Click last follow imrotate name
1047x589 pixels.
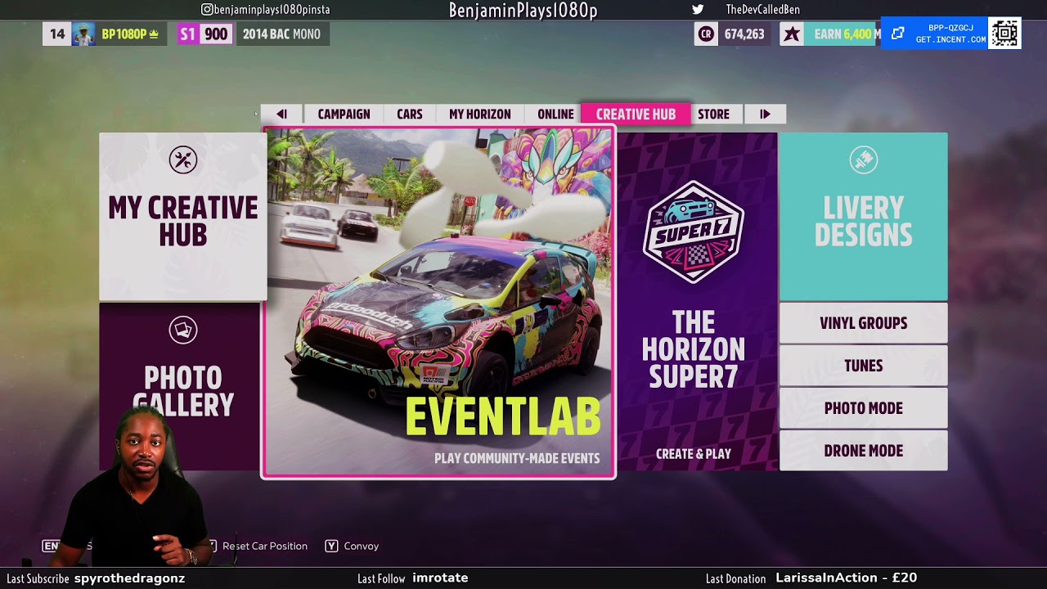(x=440, y=578)
